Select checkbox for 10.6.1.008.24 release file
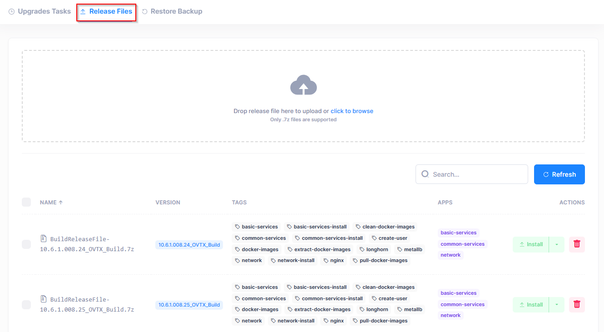Screen dimensions: 604x332 (26, 244)
